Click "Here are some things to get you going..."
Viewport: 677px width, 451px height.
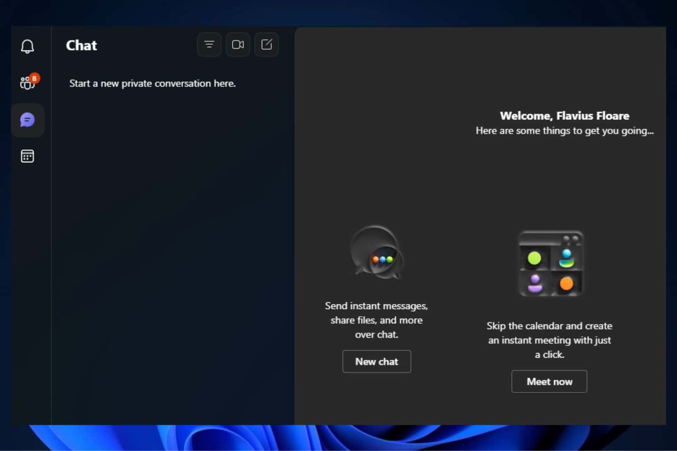[565, 131]
